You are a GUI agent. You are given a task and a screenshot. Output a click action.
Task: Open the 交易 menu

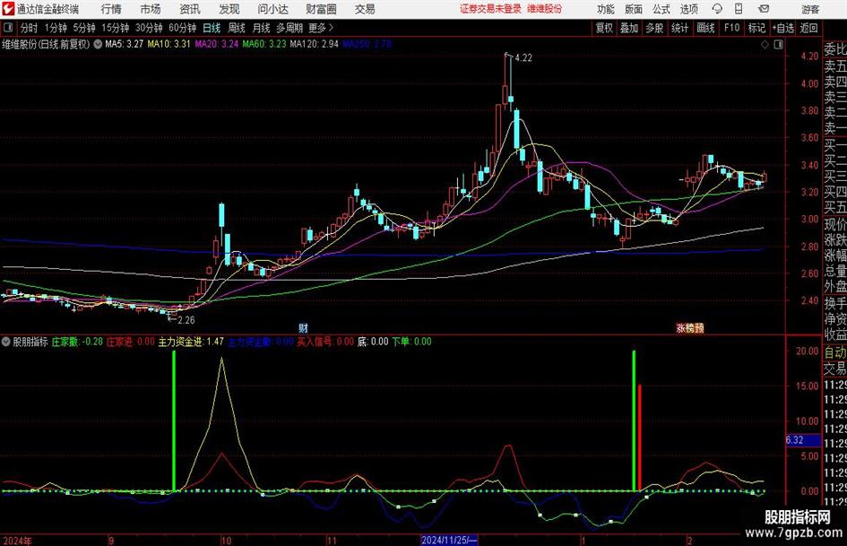click(x=365, y=9)
